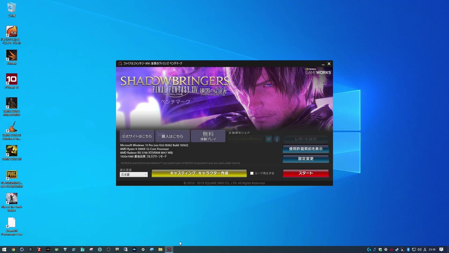
Task: Open Windows Security tray icon
Action: tap(380, 249)
